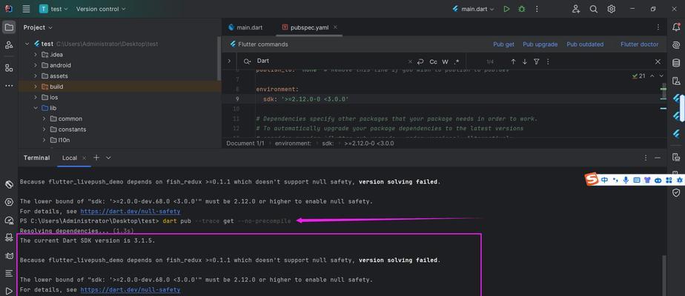Click Sogou input method S logo
The height and width of the screenshot is (296, 685).
click(592, 179)
